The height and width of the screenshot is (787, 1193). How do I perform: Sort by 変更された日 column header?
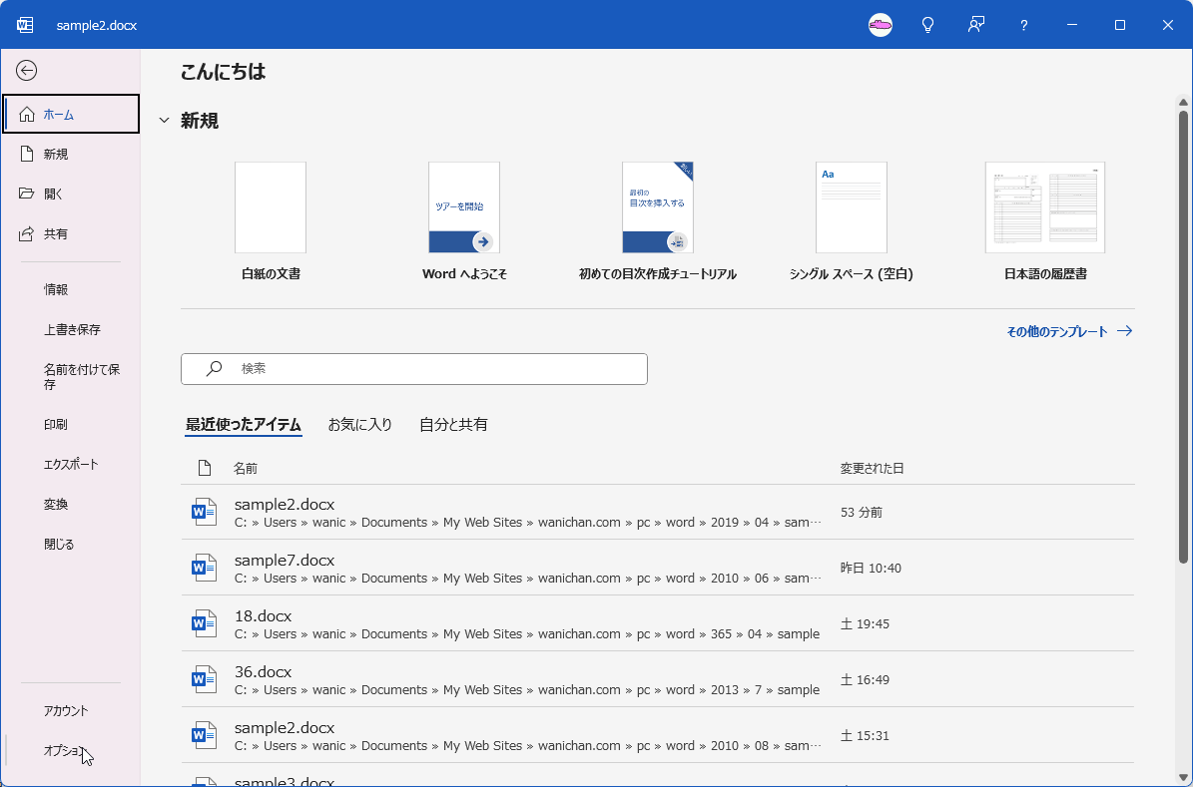tap(872, 469)
